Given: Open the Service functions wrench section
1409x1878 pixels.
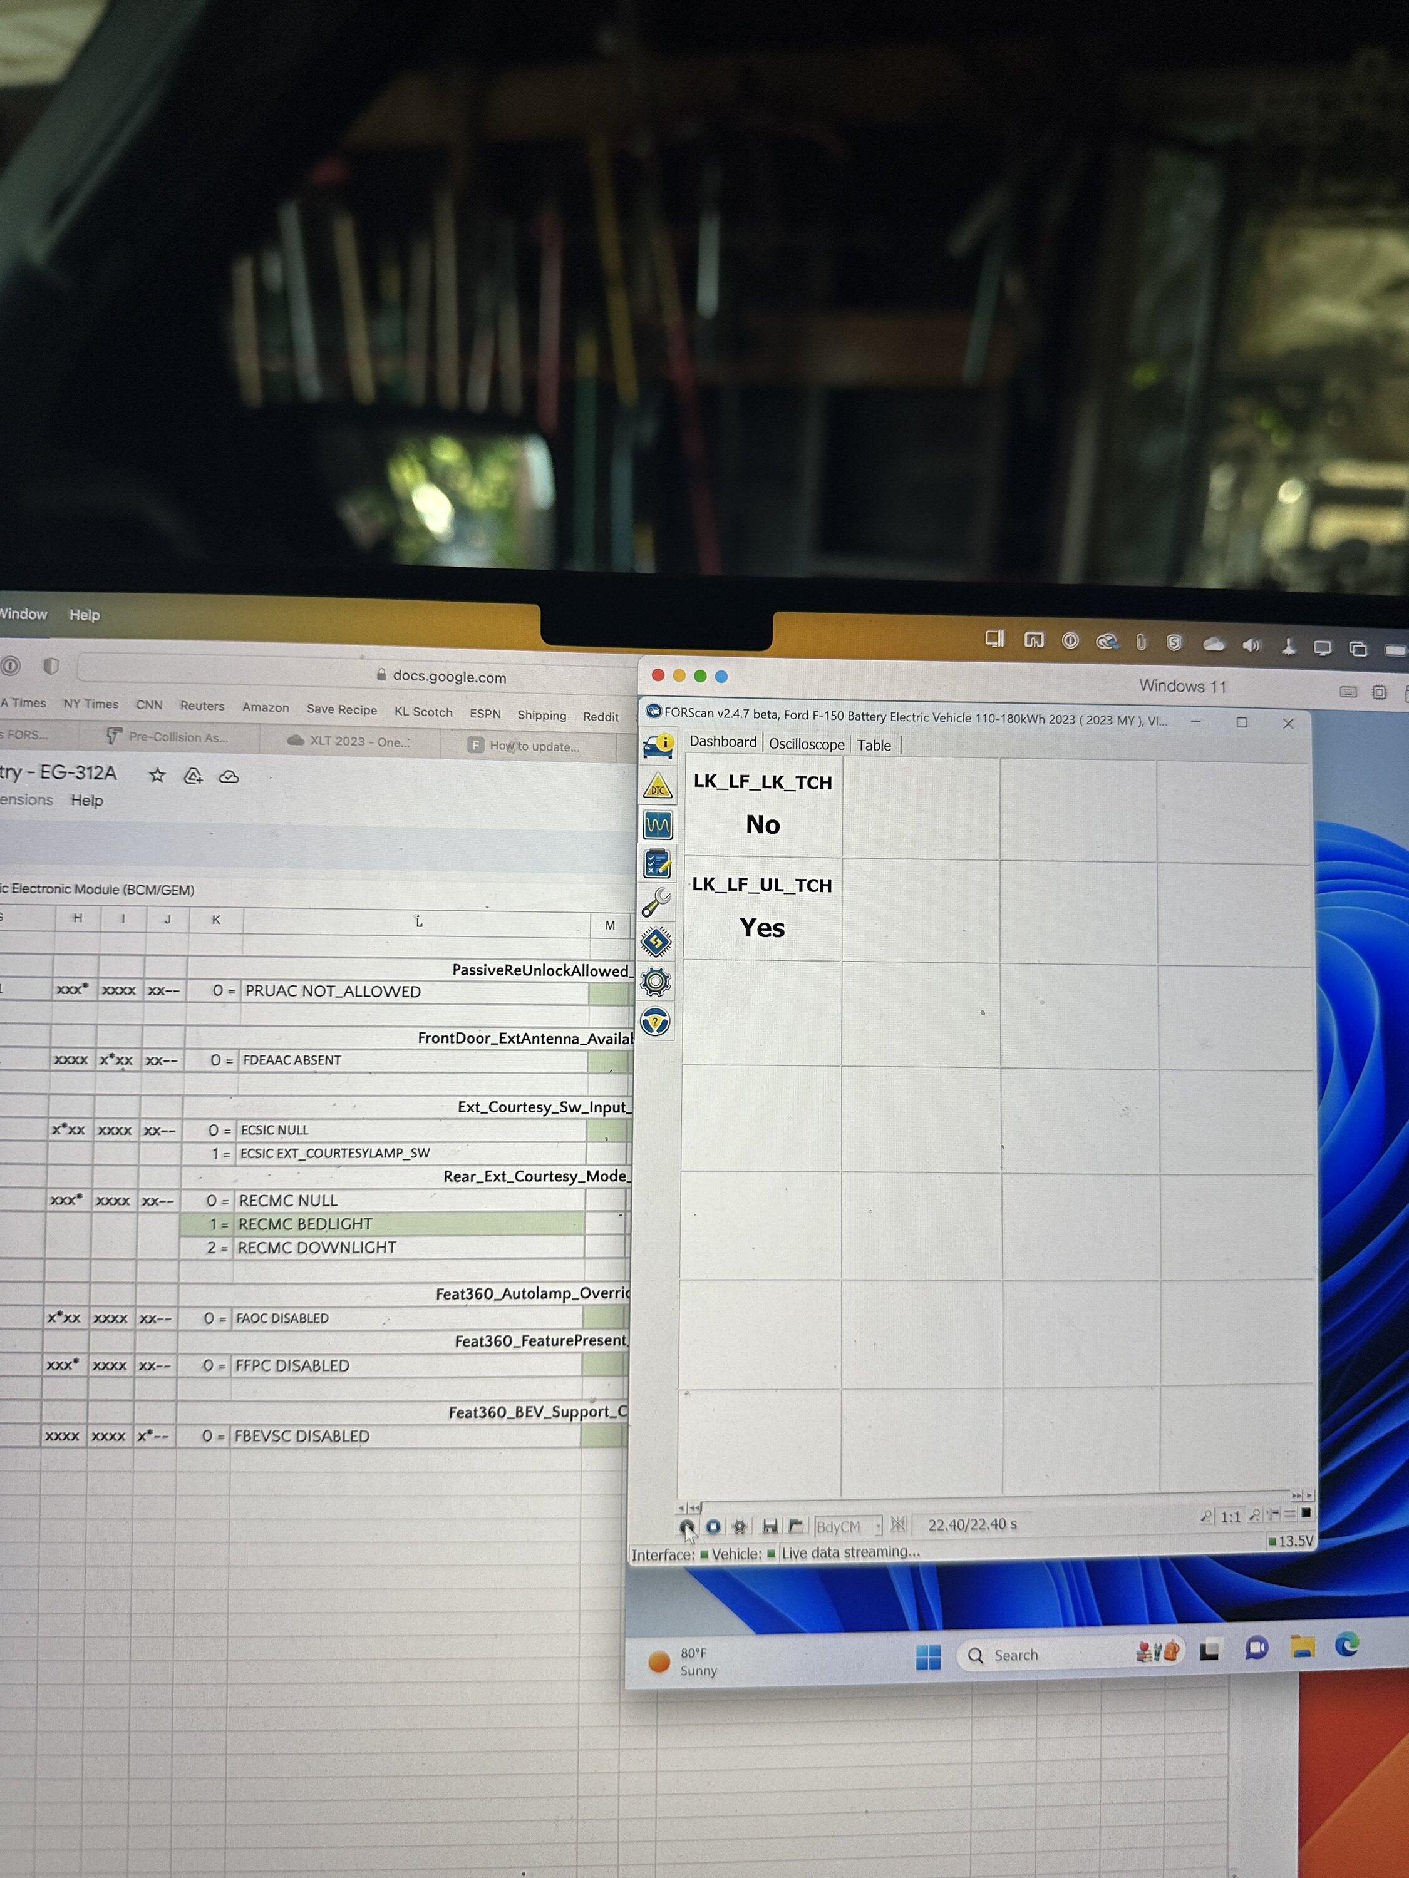Looking at the screenshot, I should pyautogui.click(x=656, y=903).
